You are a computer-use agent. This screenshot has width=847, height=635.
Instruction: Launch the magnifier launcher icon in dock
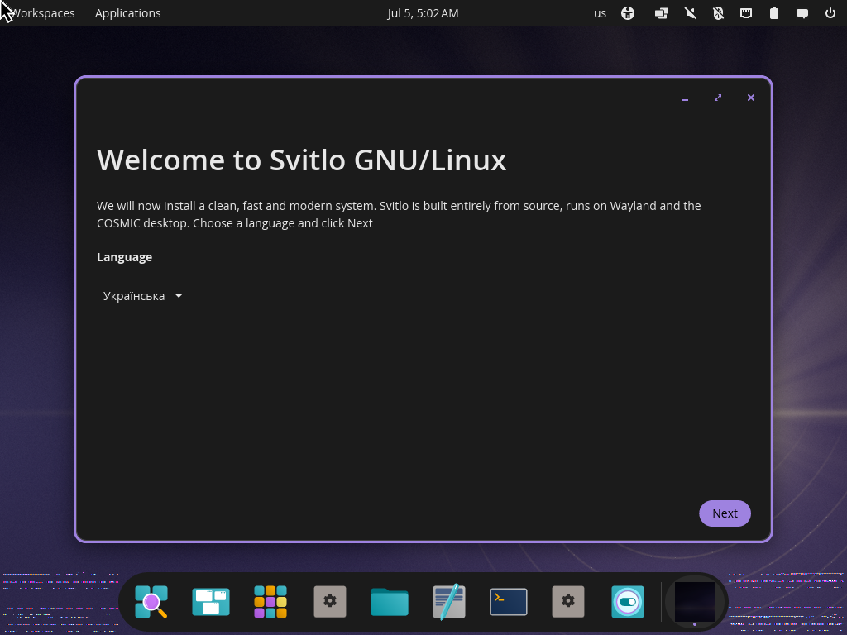coord(151,602)
